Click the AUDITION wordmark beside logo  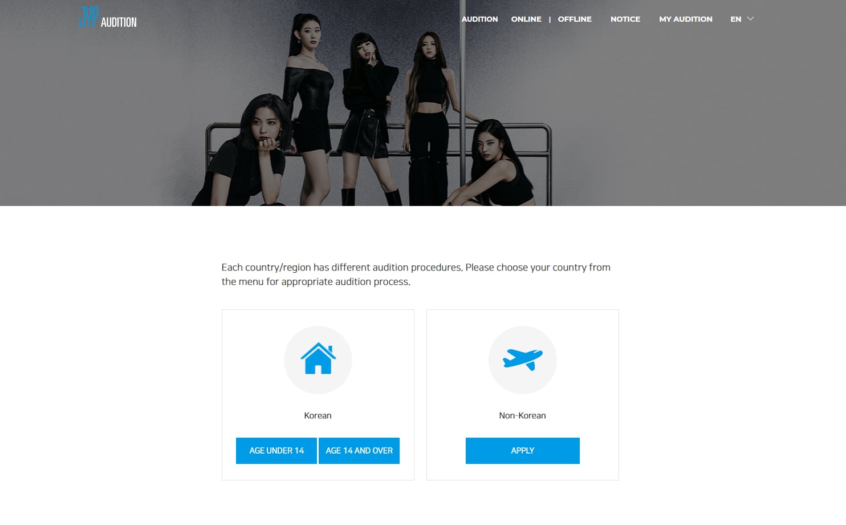point(119,22)
